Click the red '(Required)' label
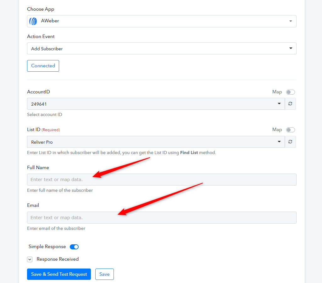Image resolution: width=322 pixels, height=283 pixels. [51, 130]
